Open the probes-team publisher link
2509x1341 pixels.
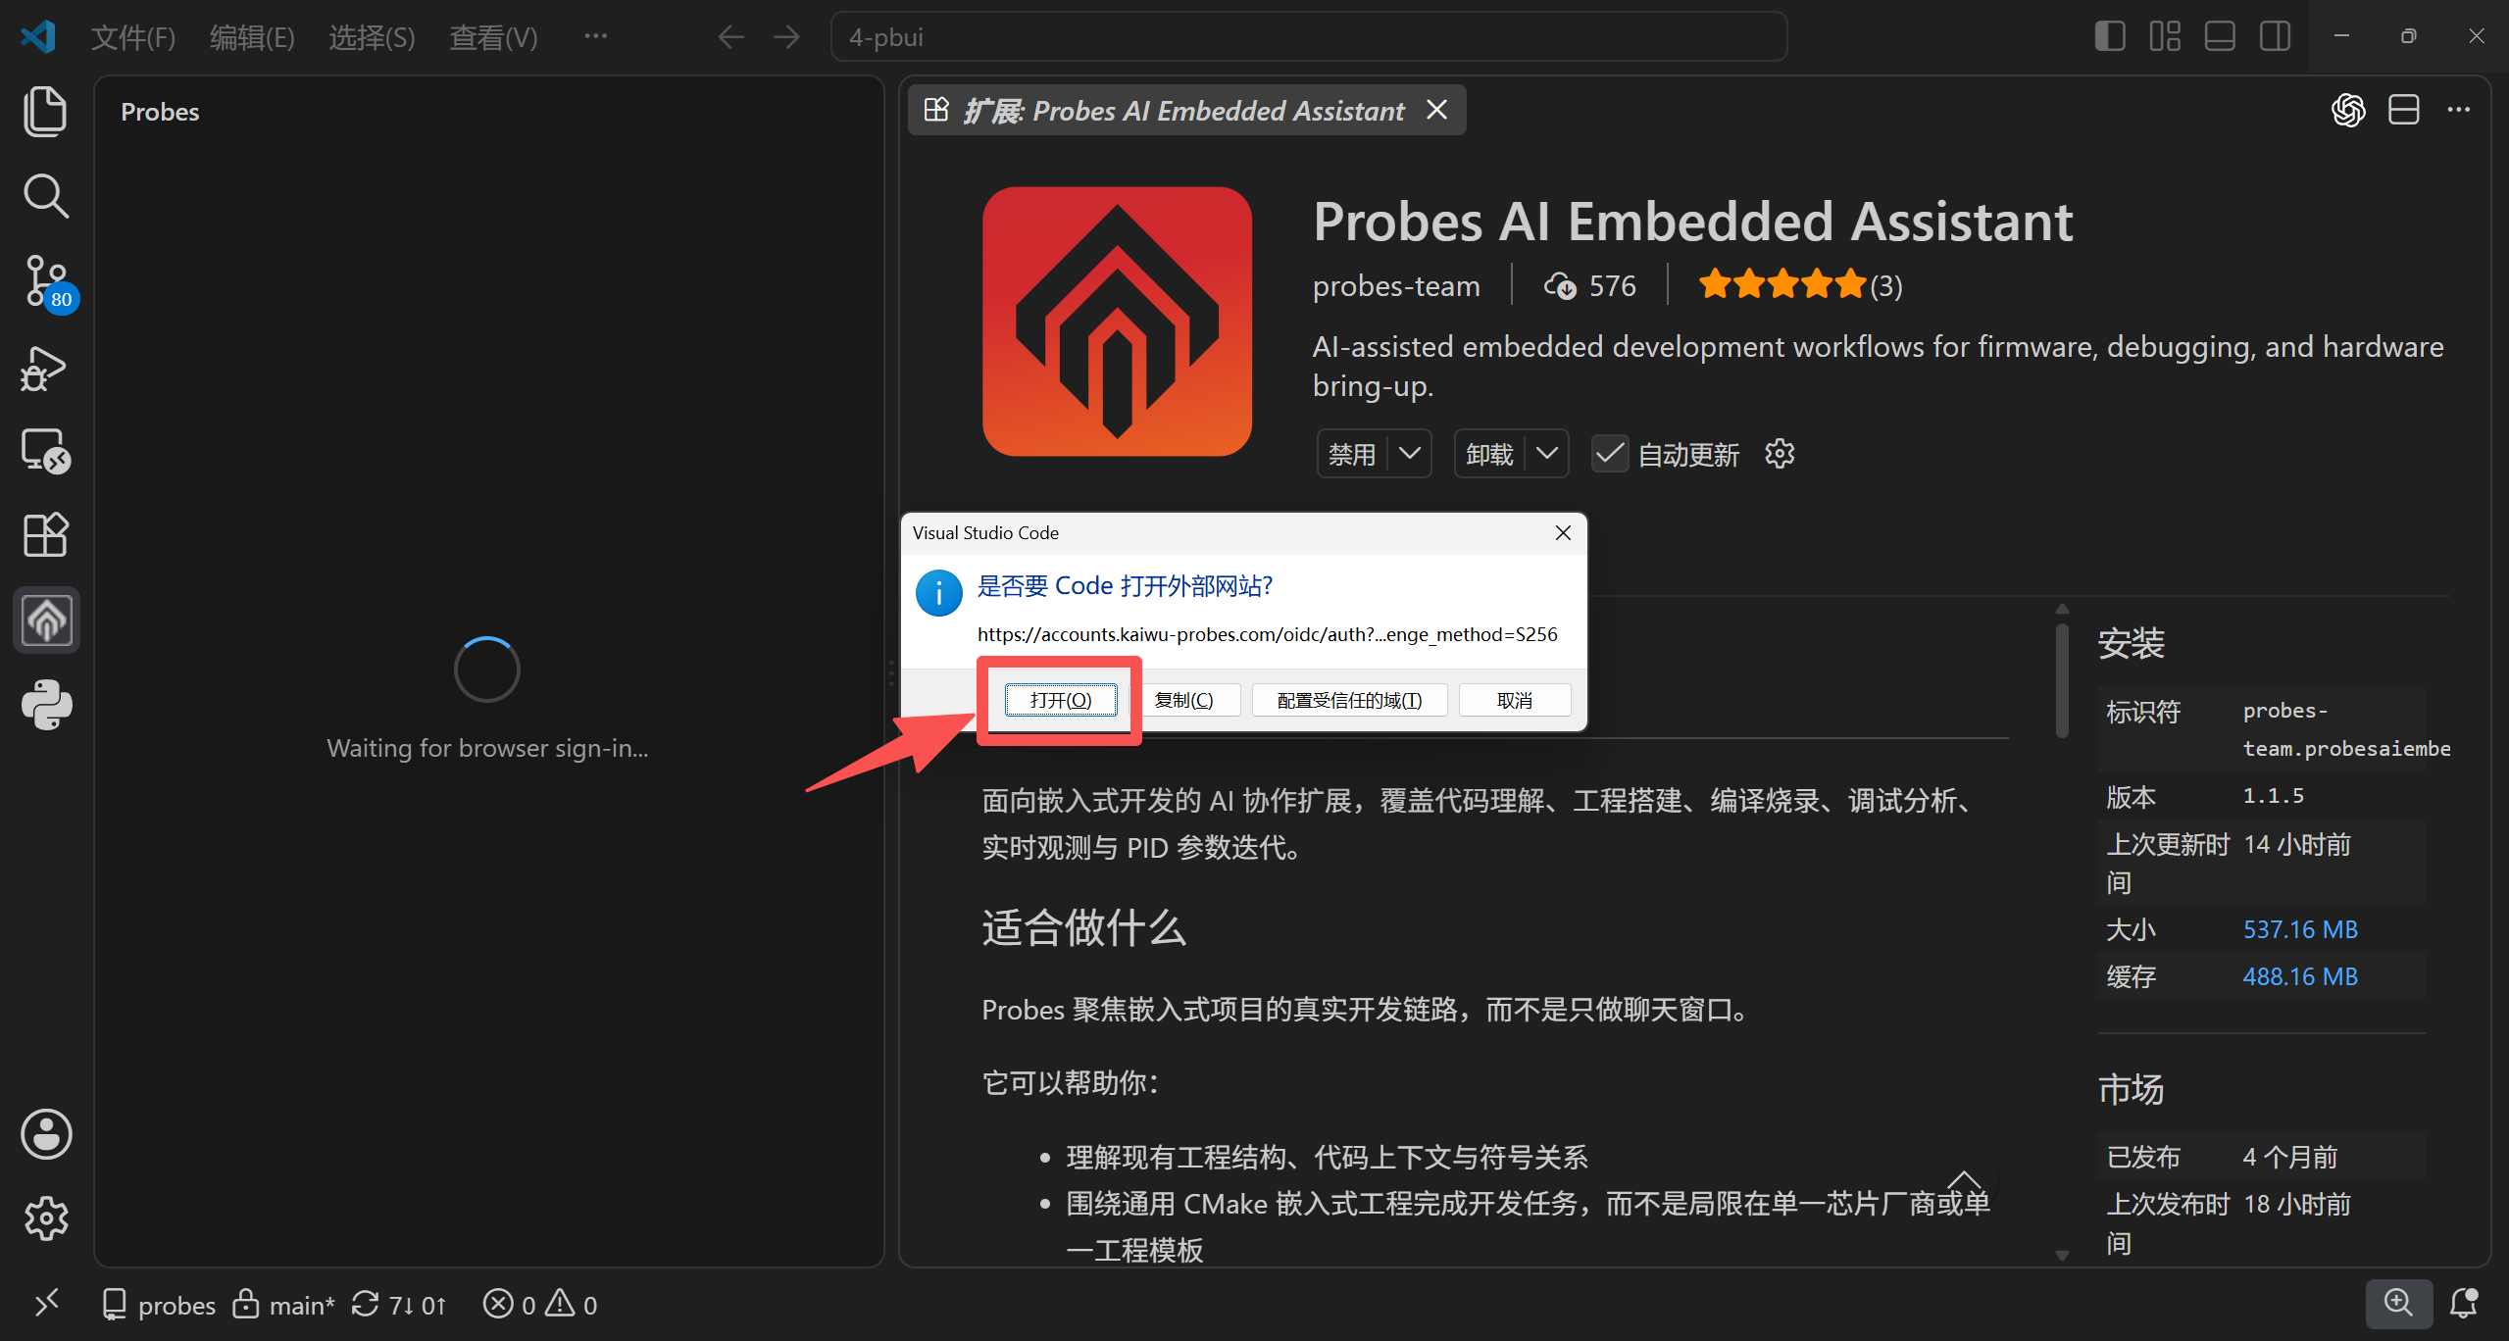point(1396,285)
